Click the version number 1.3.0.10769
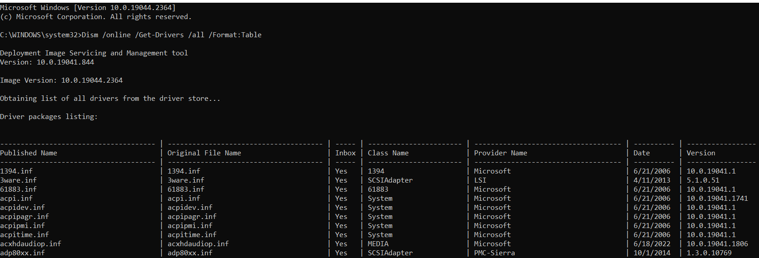Image resolution: width=759 pixels, height=258 pixels. pos(709,253)
